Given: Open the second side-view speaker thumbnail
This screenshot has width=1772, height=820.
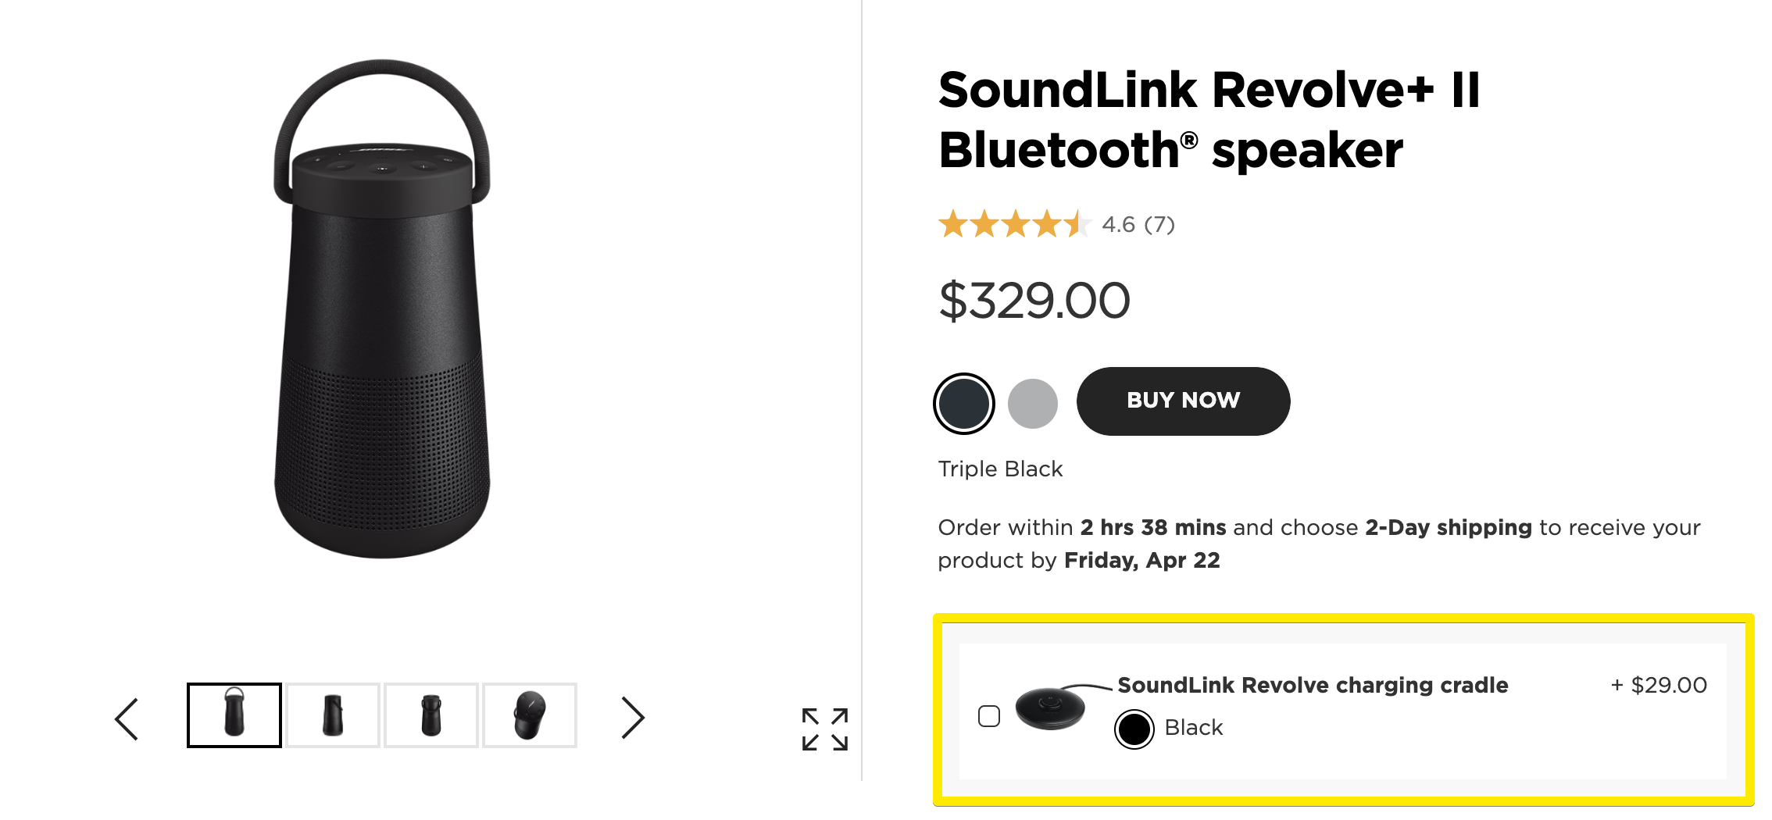Looking at the screenshot, I should pyautogui.click(x=332, y=714).
